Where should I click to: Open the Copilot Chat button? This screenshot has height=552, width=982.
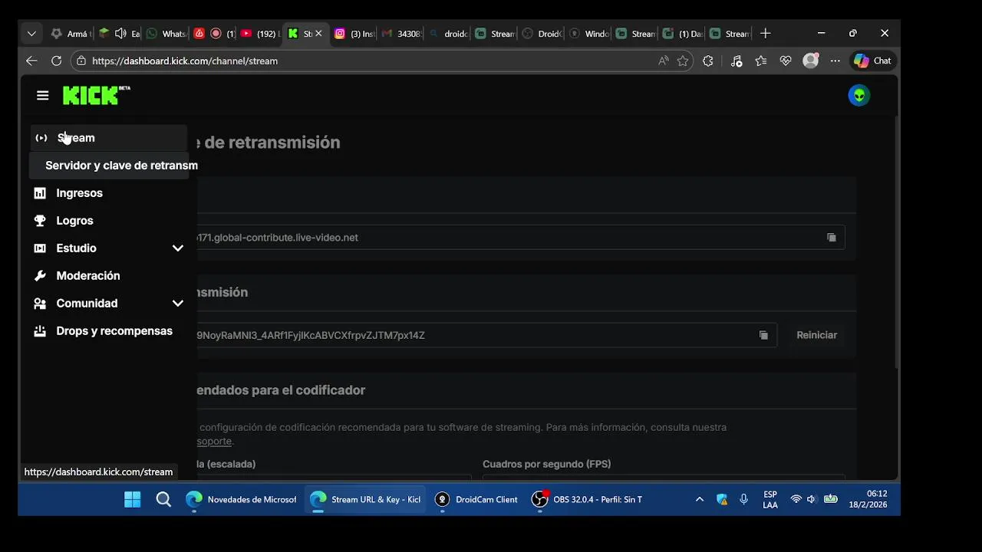pyautogui.click(x=873, y=61)
